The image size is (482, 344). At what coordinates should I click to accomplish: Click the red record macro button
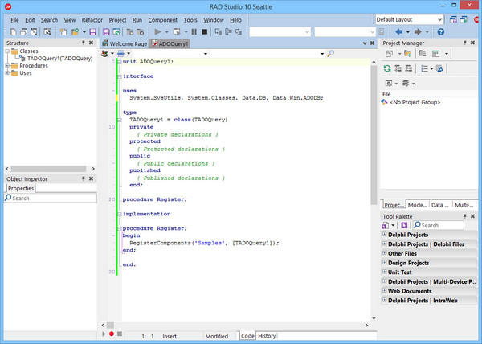point(111,334)
